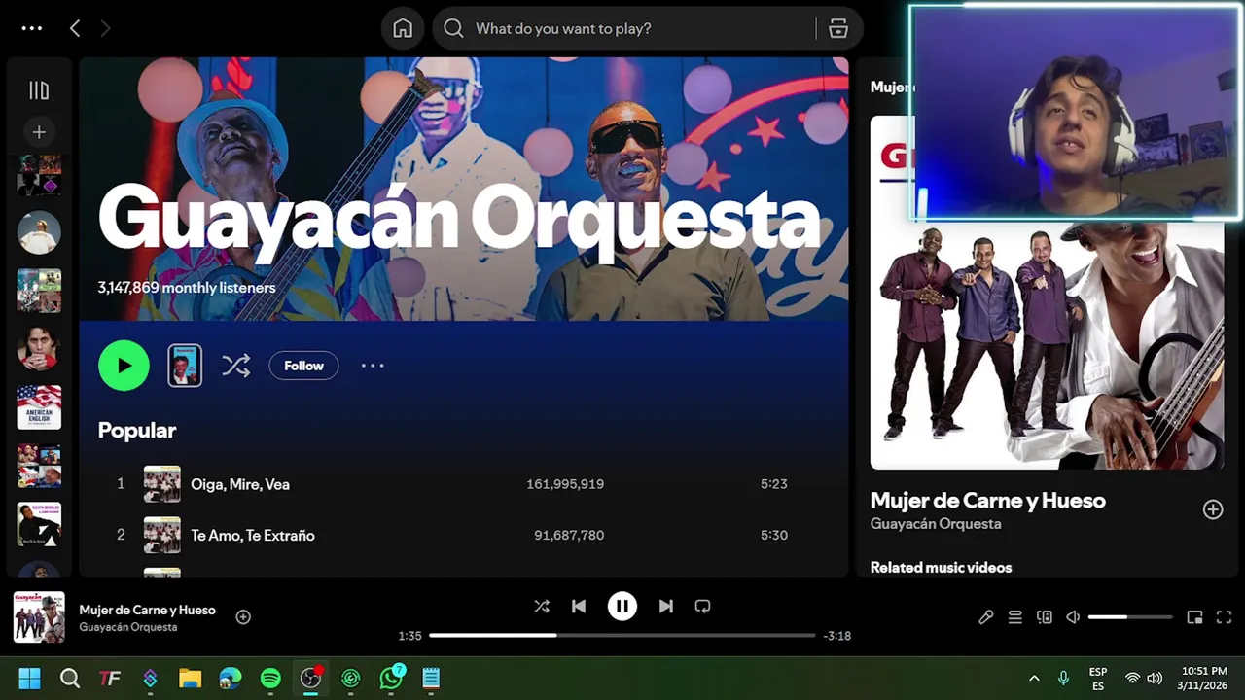
Task: Open the play queue
Action: click(1014, 617)
